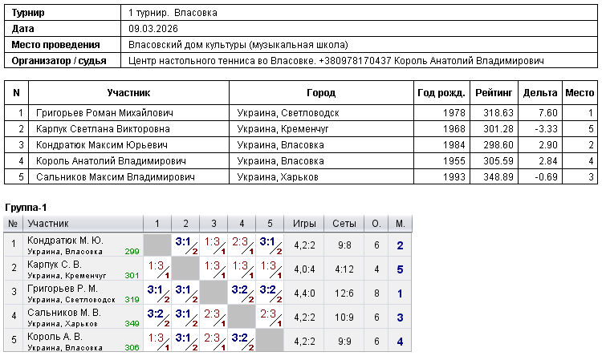This screenshot has width=602, height=356.
Task: Click rating value 305.59
Action: pyautogui.click(x=498, y=161)
